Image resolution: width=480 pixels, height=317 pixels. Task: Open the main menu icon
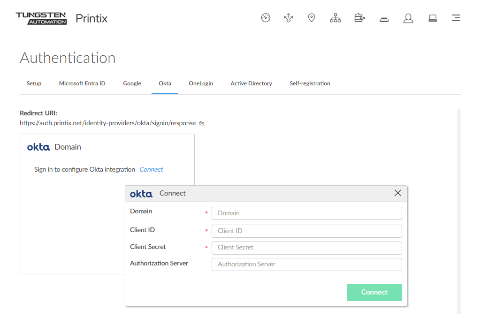[456, 18]
